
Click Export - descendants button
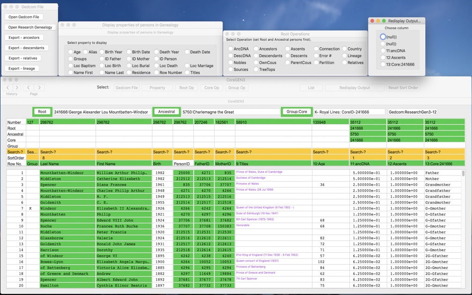click(26, 48)
